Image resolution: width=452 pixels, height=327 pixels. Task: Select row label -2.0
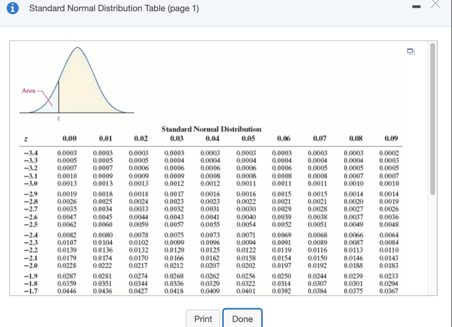(x=30, y=265)
